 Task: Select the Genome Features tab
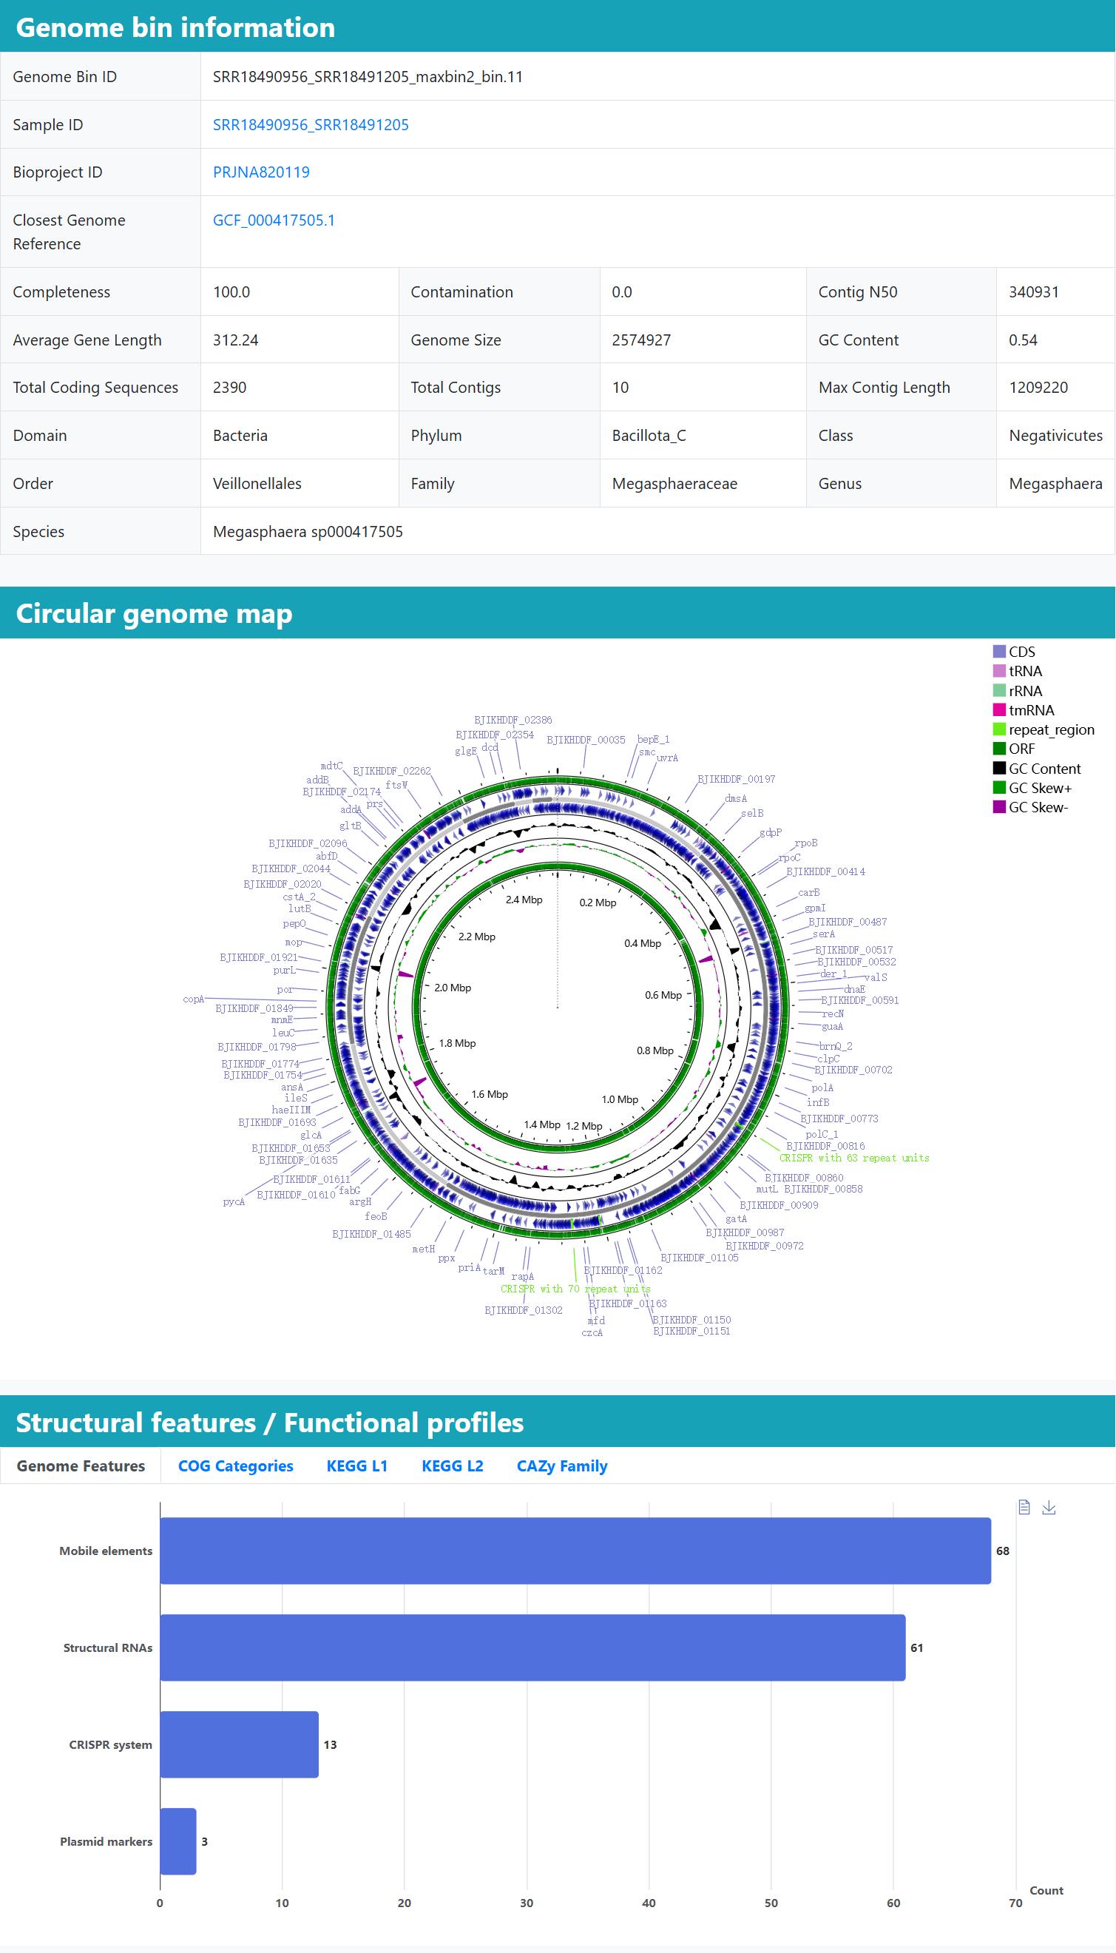point(81,1465)
